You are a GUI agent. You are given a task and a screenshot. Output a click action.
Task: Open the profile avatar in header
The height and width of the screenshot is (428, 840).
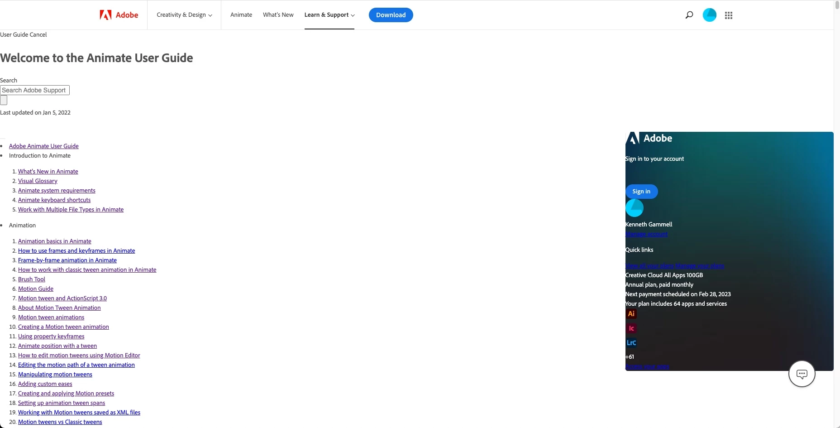709,15
